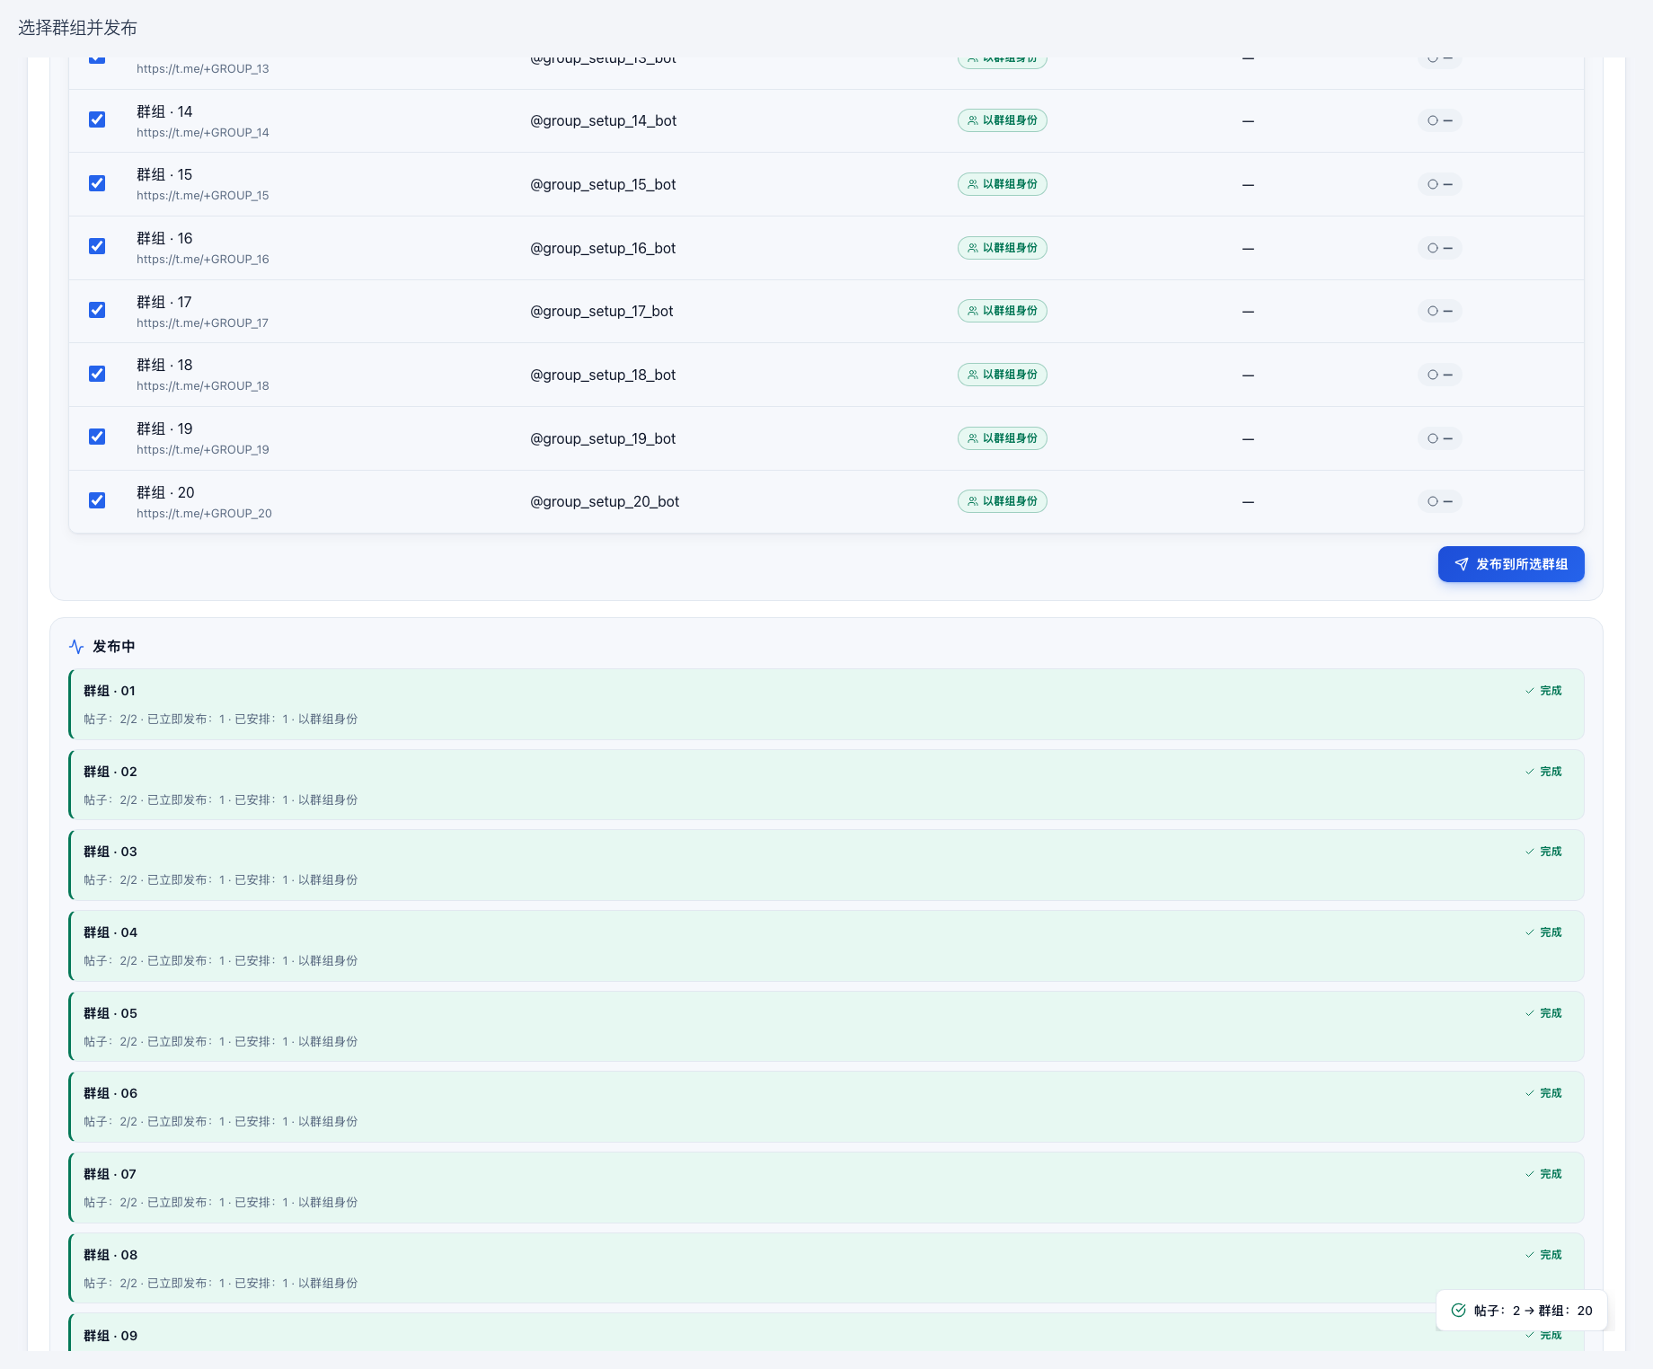The image size is (1653, 1369).
Task: Click the 群组 · 06 post summary text
Action: pyautogui.click(x=221, y=1122)
